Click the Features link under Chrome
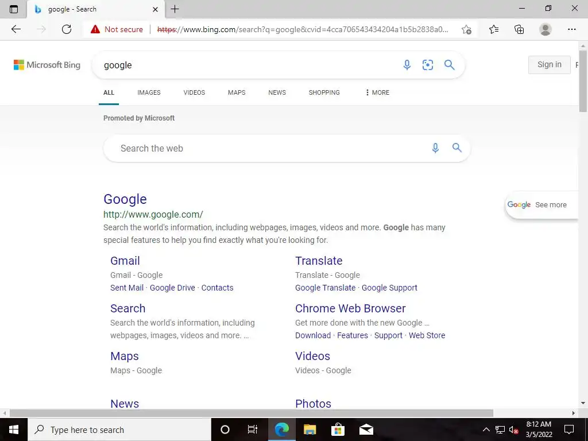 pos(353,335)
